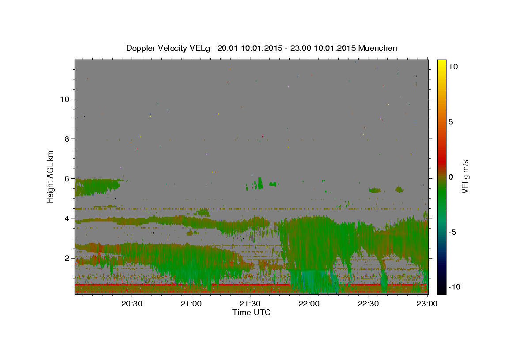530x353 pixels.
Task: Click the height axis tick label 10
Action: (x=64, y=99)
